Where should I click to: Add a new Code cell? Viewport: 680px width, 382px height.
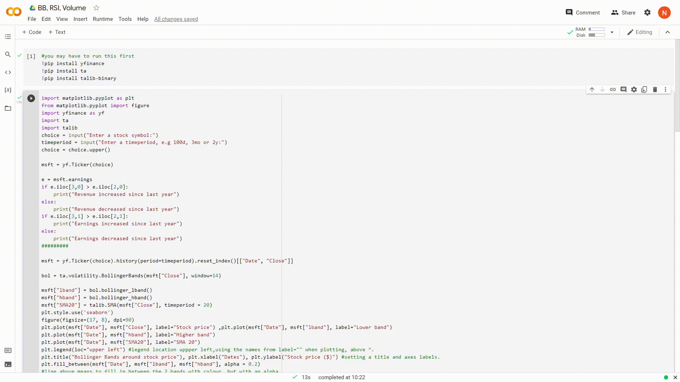[32, 32]
